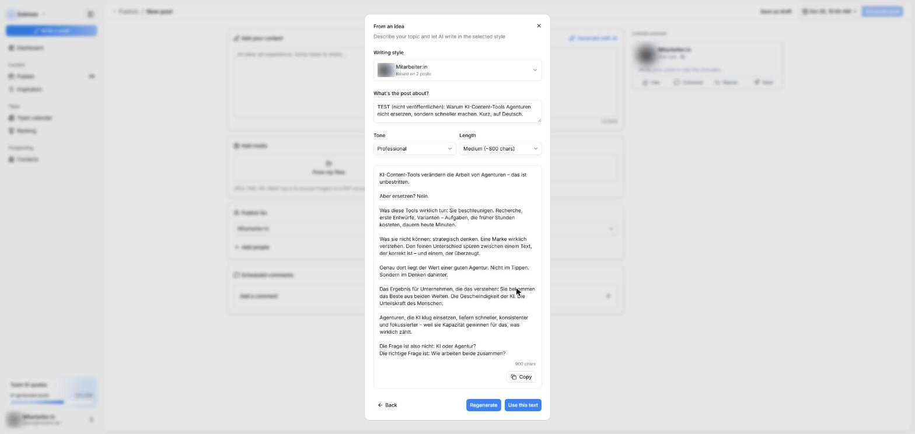Click the Regenerate button
Screen dimensions: 915x434
pos(483,405)
